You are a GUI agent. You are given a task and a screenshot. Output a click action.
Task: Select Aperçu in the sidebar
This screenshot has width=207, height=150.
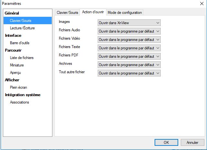pos(16,73)
